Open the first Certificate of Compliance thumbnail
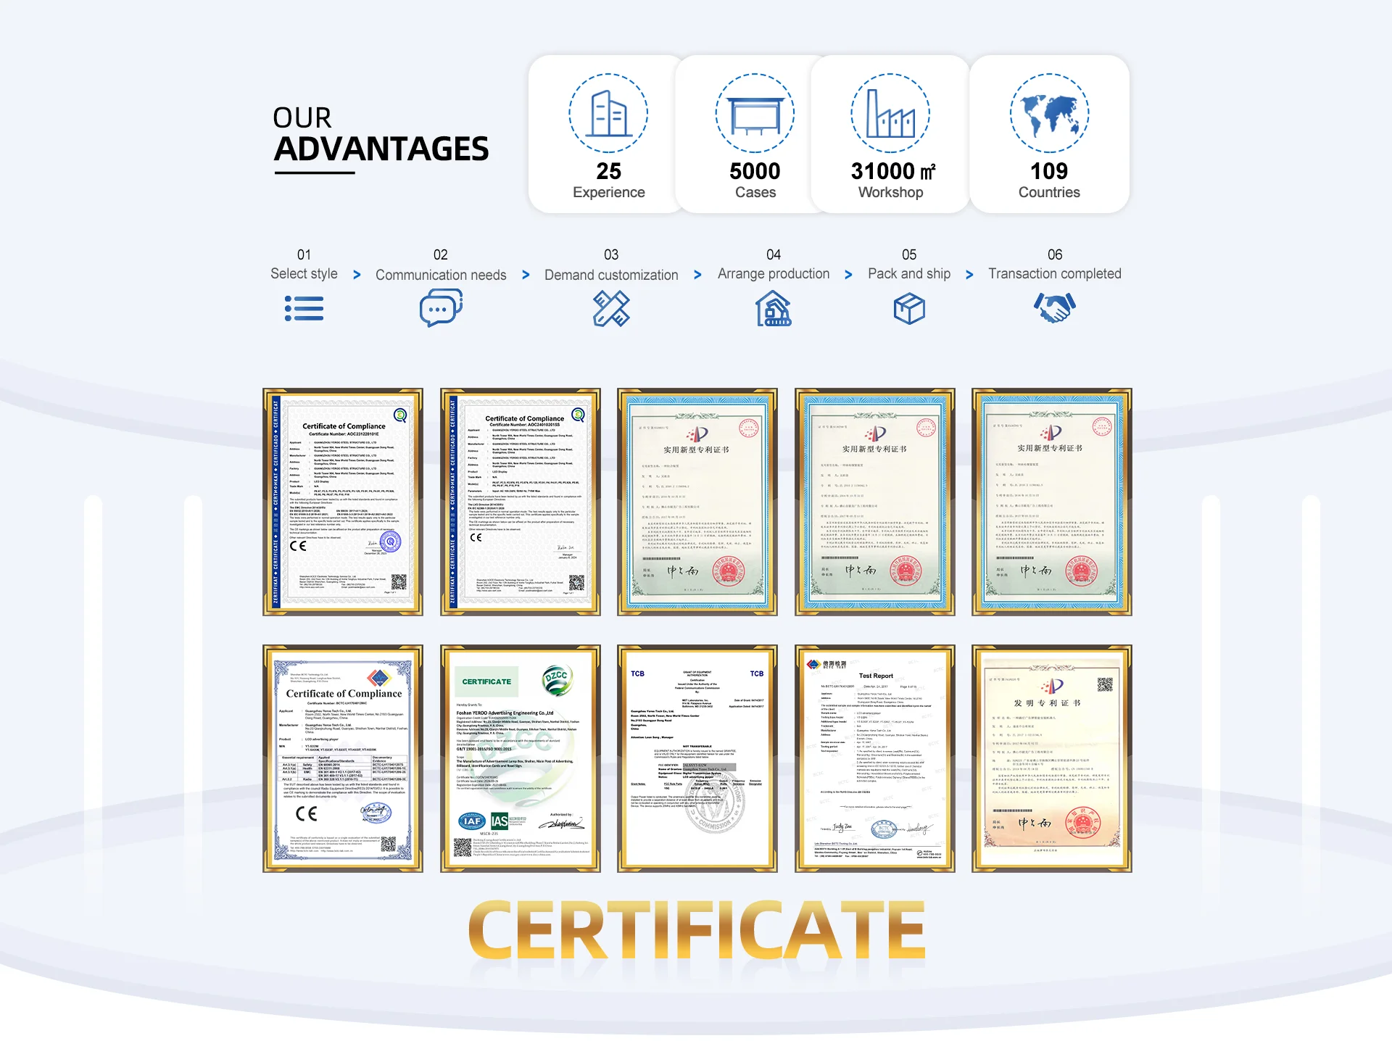Image resolution: width=1392 pixels, height=1041 pixels. click(343, 502)
